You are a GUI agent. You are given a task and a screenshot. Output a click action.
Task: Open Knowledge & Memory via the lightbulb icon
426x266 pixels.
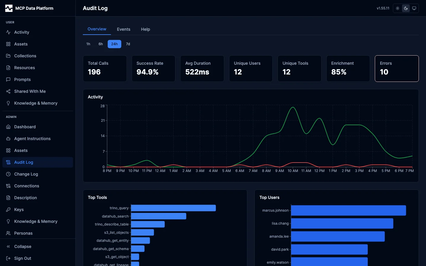tap(8, 103)
